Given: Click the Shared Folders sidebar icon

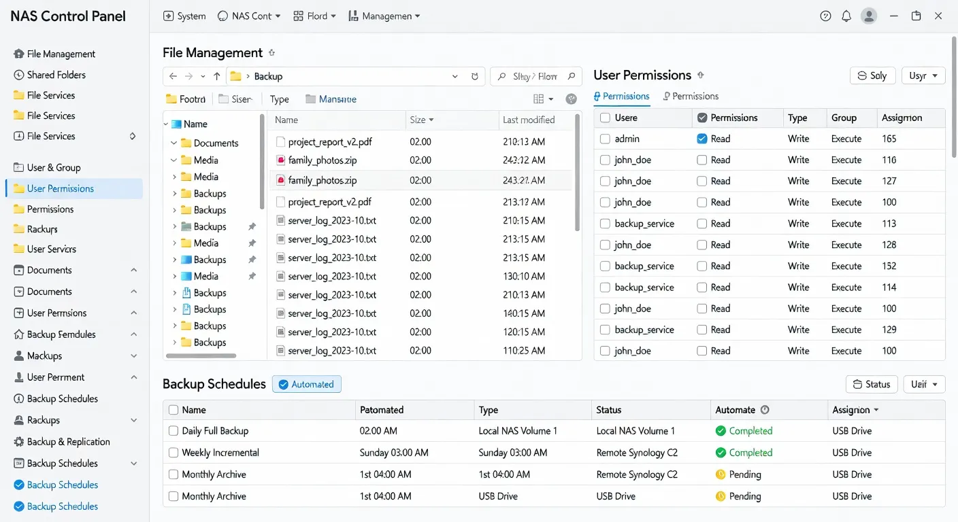Looking at the screenshot, I should tap(17, 75).
